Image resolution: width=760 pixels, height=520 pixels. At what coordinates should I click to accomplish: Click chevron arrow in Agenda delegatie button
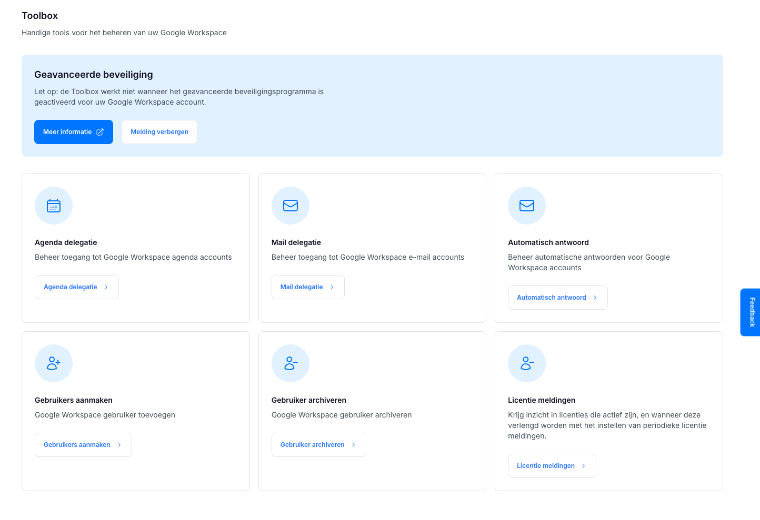106,287
